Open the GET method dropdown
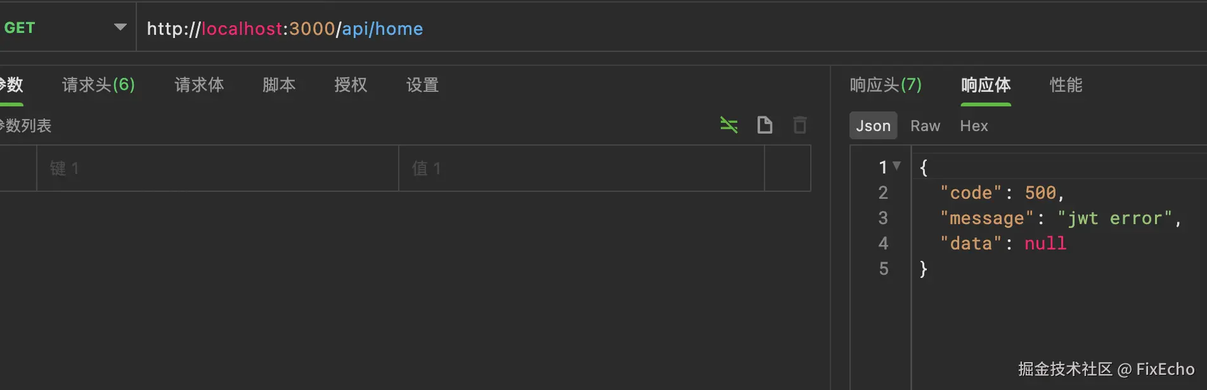This screenshot has width=1207, height=390. point(120,27)
